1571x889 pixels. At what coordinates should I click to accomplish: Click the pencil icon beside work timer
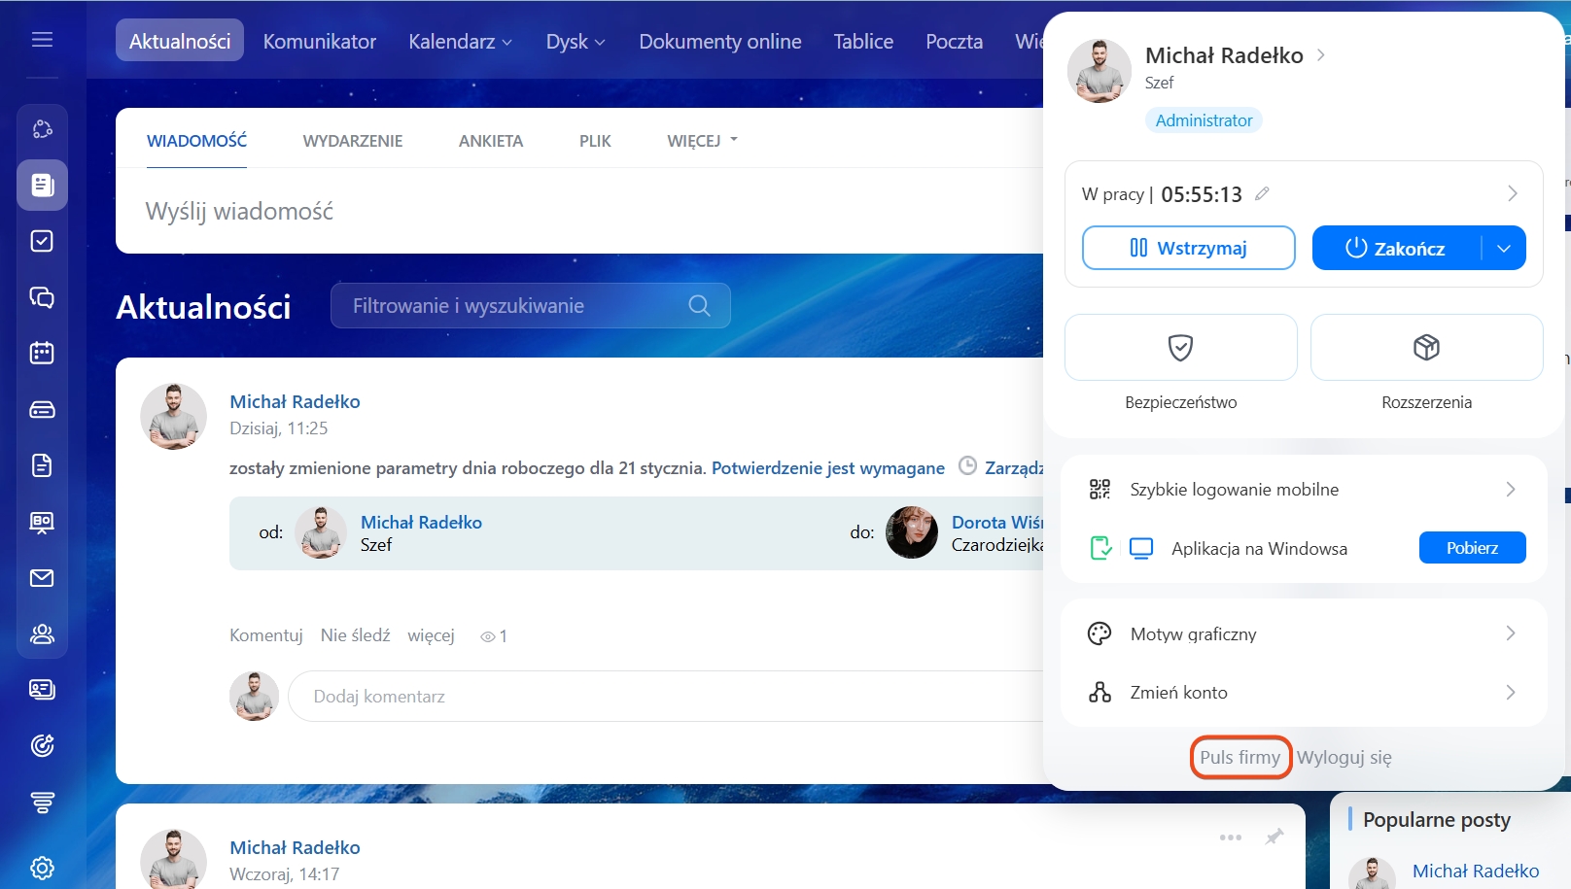pyautogui.click(x=1262, y=194)
